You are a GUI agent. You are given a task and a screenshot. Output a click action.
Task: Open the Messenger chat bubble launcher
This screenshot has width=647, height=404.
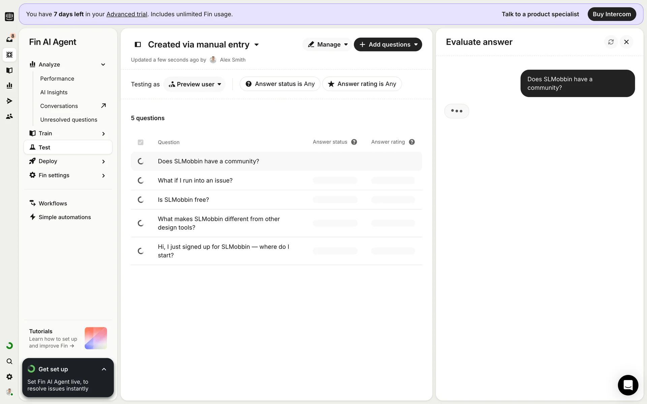(628, 385)
